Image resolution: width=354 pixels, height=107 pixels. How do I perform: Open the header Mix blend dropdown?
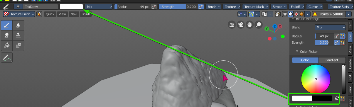tap(99, 6)
